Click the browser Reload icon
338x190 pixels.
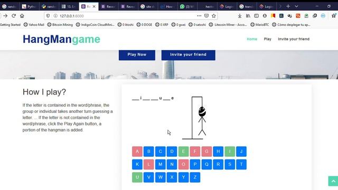(14, 16)
